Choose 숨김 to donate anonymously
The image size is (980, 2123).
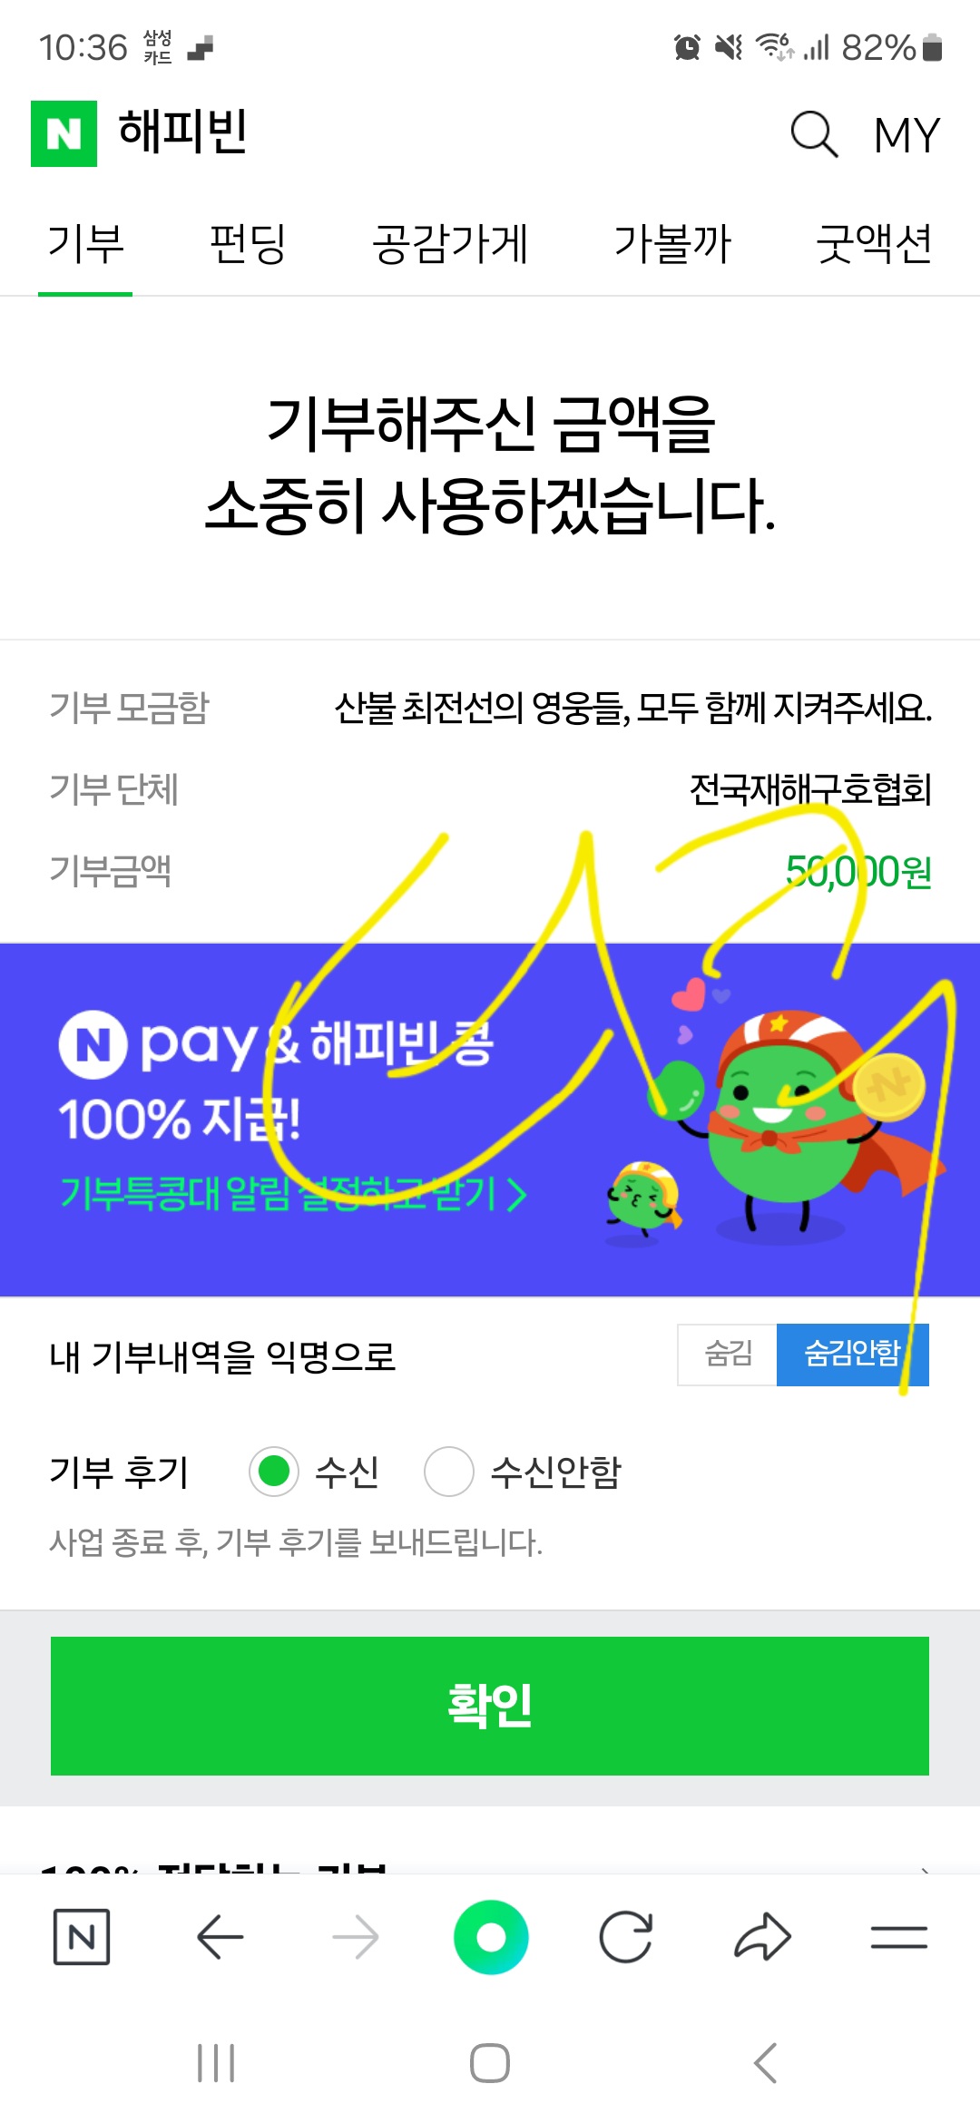coord(728,1355)
